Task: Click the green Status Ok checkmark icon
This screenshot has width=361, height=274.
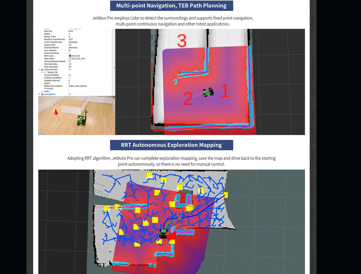Action: (45, 72)
